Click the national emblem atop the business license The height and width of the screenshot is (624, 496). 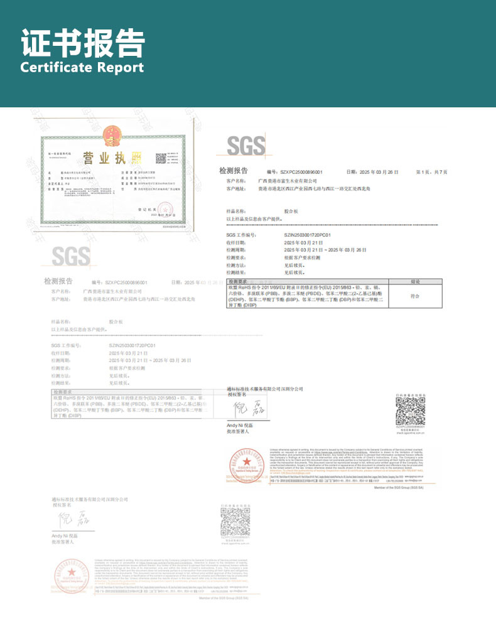(113, 136)
